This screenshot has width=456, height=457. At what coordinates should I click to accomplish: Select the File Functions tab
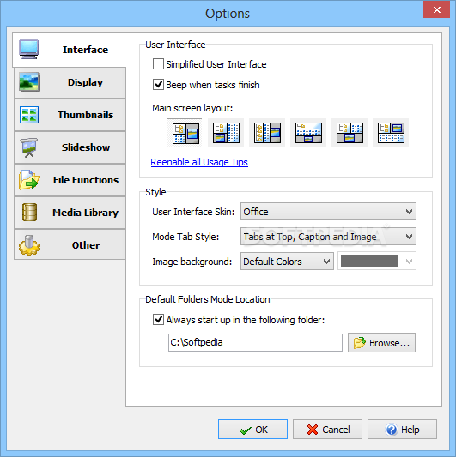70,180
